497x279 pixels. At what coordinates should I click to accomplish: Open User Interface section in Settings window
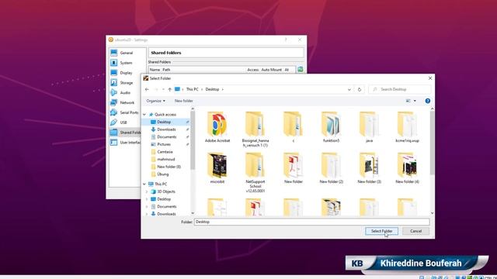click(x=126, y=143)
